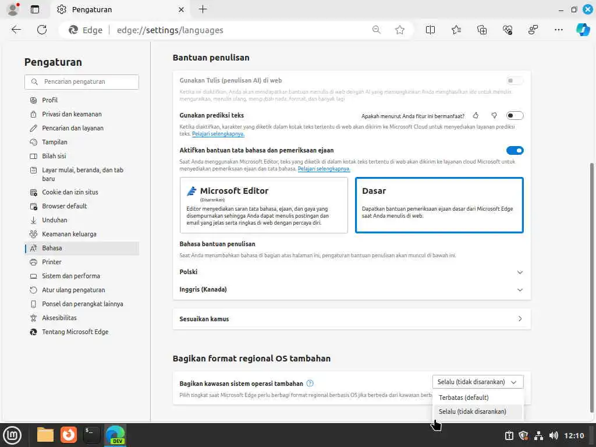Open a new tab with plus button
The width and height of the screenshot is (596, 447).
click(x=203, y=9)
